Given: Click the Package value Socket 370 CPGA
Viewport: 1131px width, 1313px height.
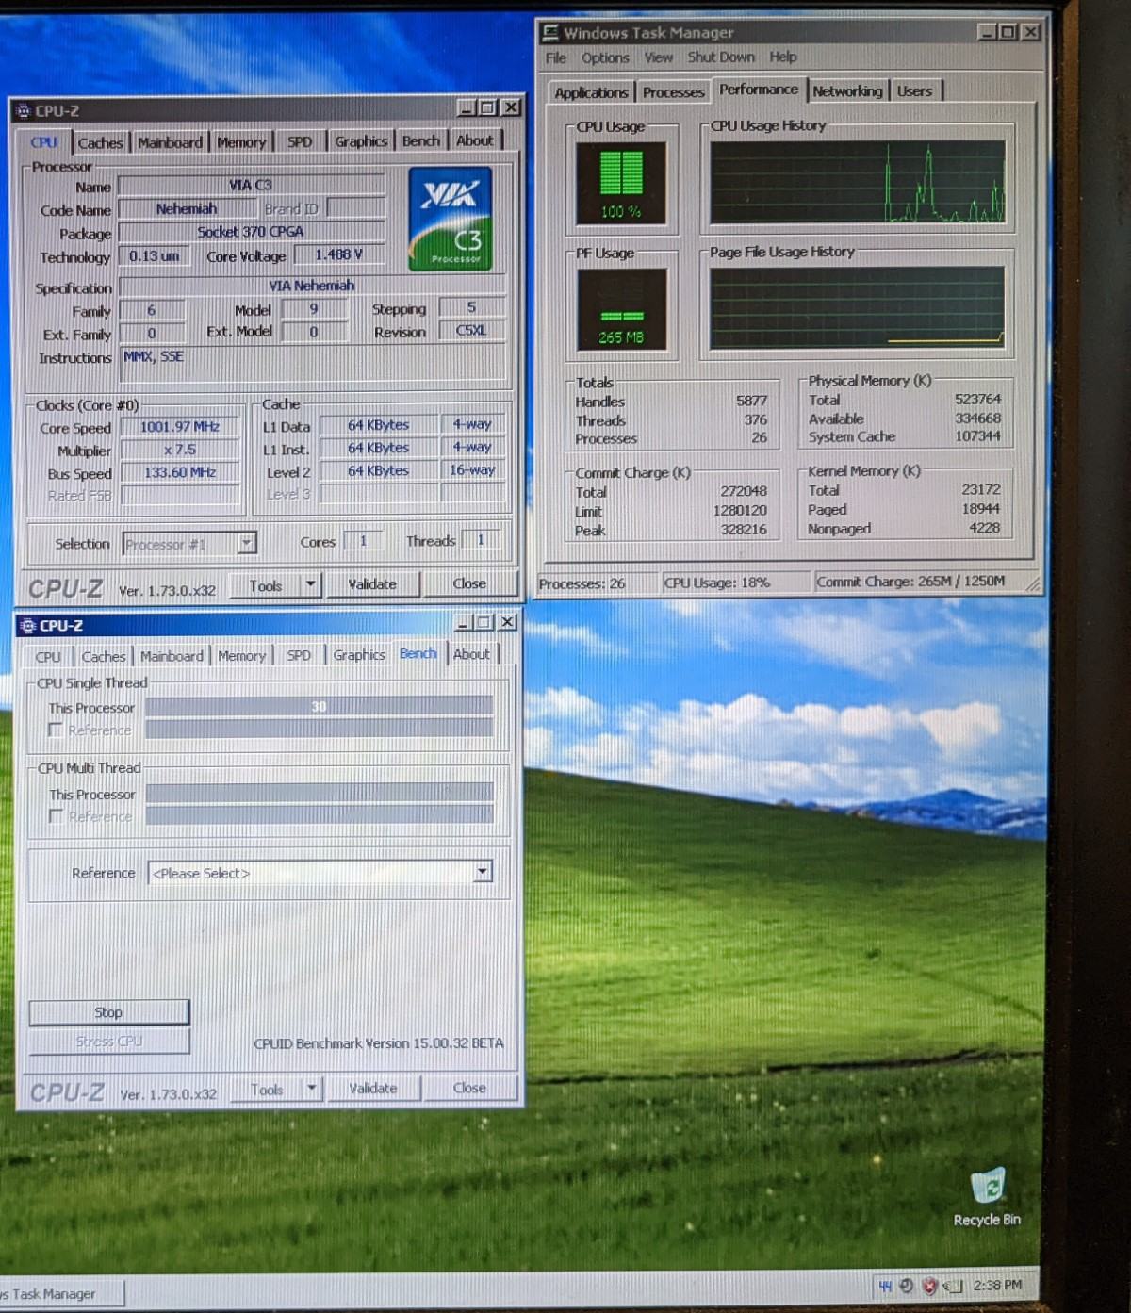Looking at the screenshot, I should click(251, 232).
